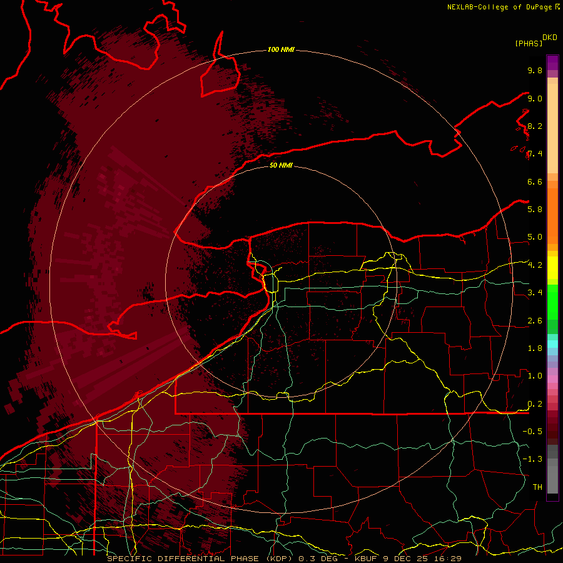Click the [PHAS] legend unit label

coord(529,43)
